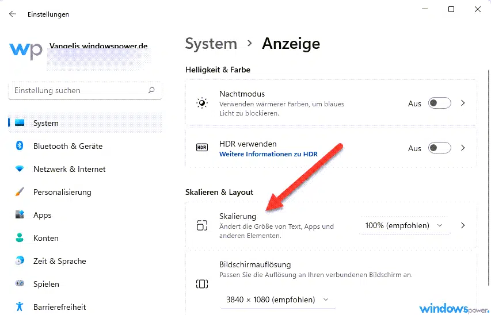
Task: Click the Spielen gamepad icon
Action: pos(20,284)
